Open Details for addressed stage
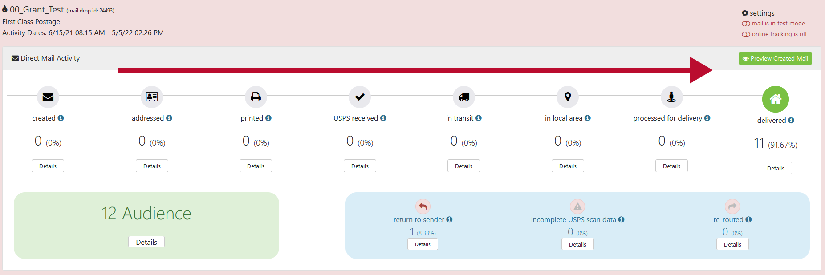 [152, 166]
